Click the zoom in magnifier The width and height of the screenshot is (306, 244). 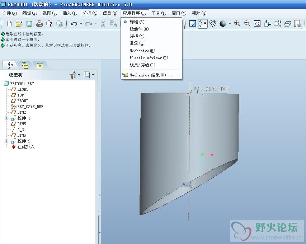click(x=237, y=24)
